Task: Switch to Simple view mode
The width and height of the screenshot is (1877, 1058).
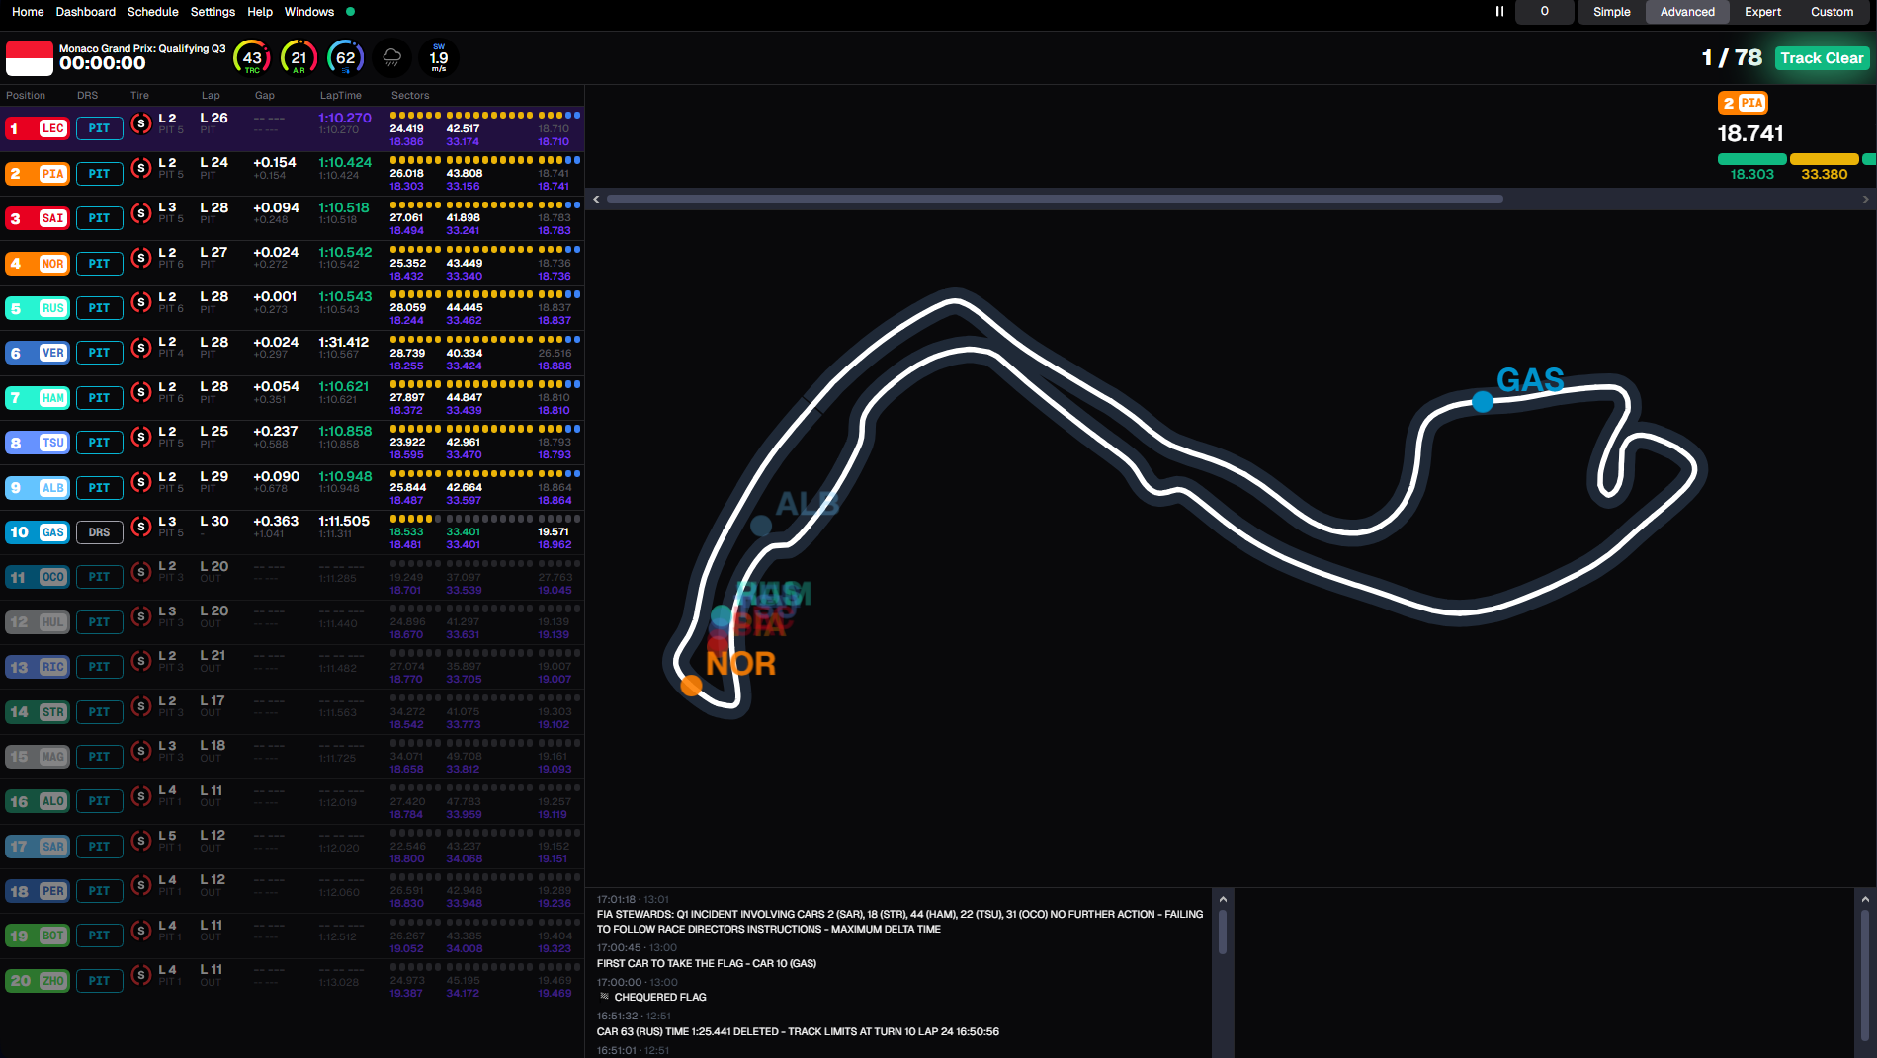Action: (x=1611, y=12)
